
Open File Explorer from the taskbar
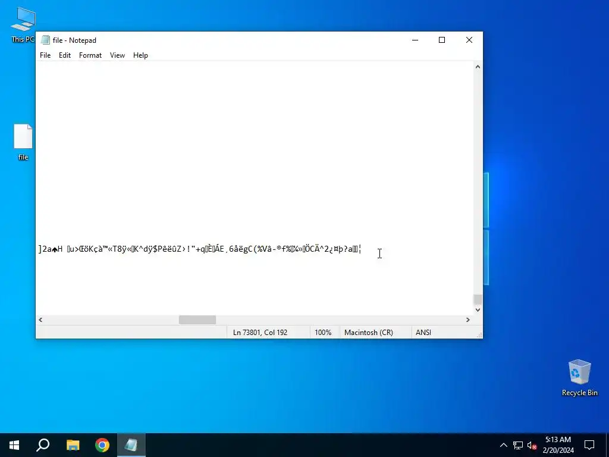tap(73, 445)
